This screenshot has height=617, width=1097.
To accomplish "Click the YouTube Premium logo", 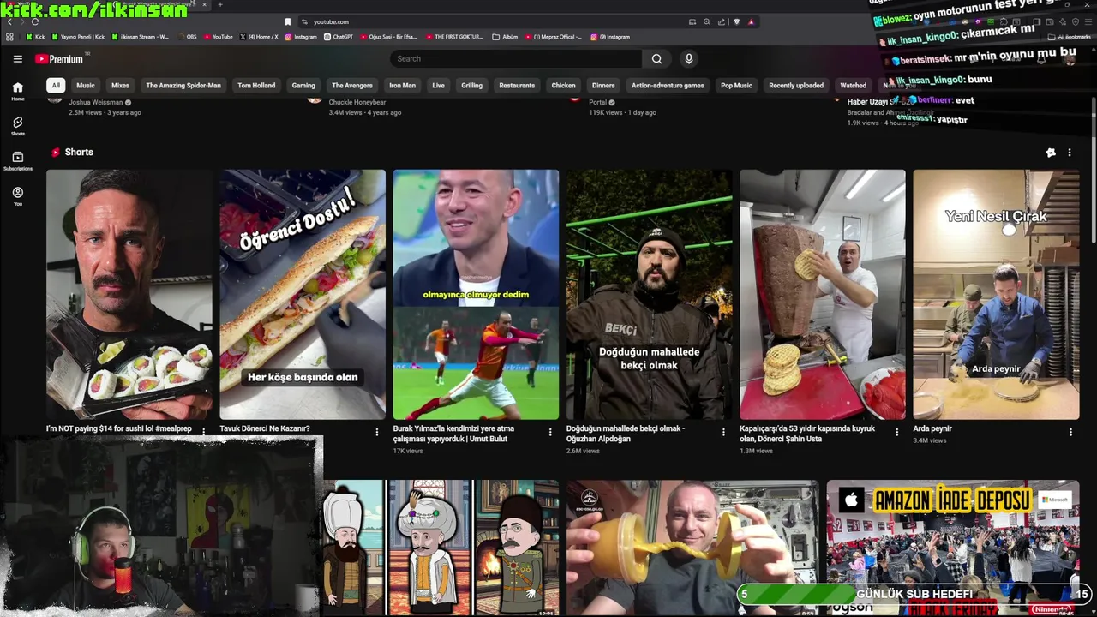I will point(59,59).
